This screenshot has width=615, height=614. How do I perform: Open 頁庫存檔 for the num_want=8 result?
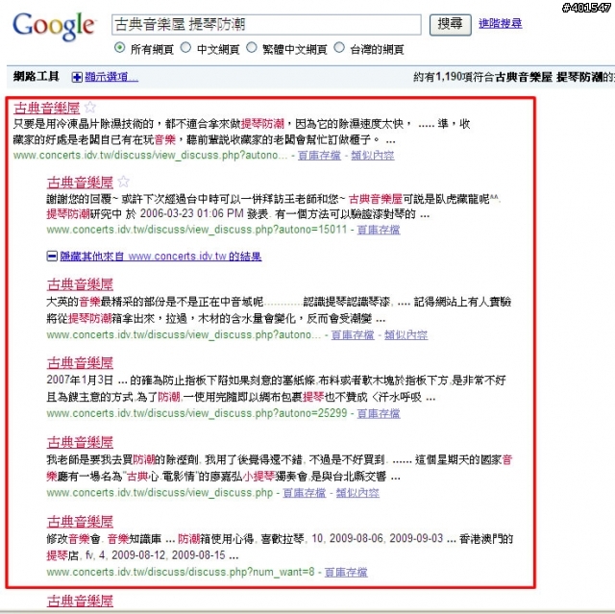tap(346, 573)
